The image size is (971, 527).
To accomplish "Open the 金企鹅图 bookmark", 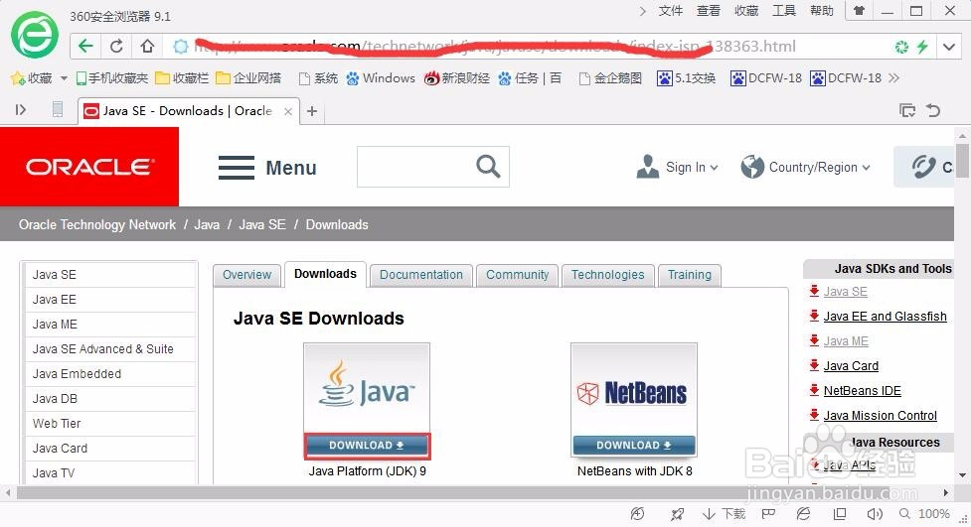I will point(610,78).
